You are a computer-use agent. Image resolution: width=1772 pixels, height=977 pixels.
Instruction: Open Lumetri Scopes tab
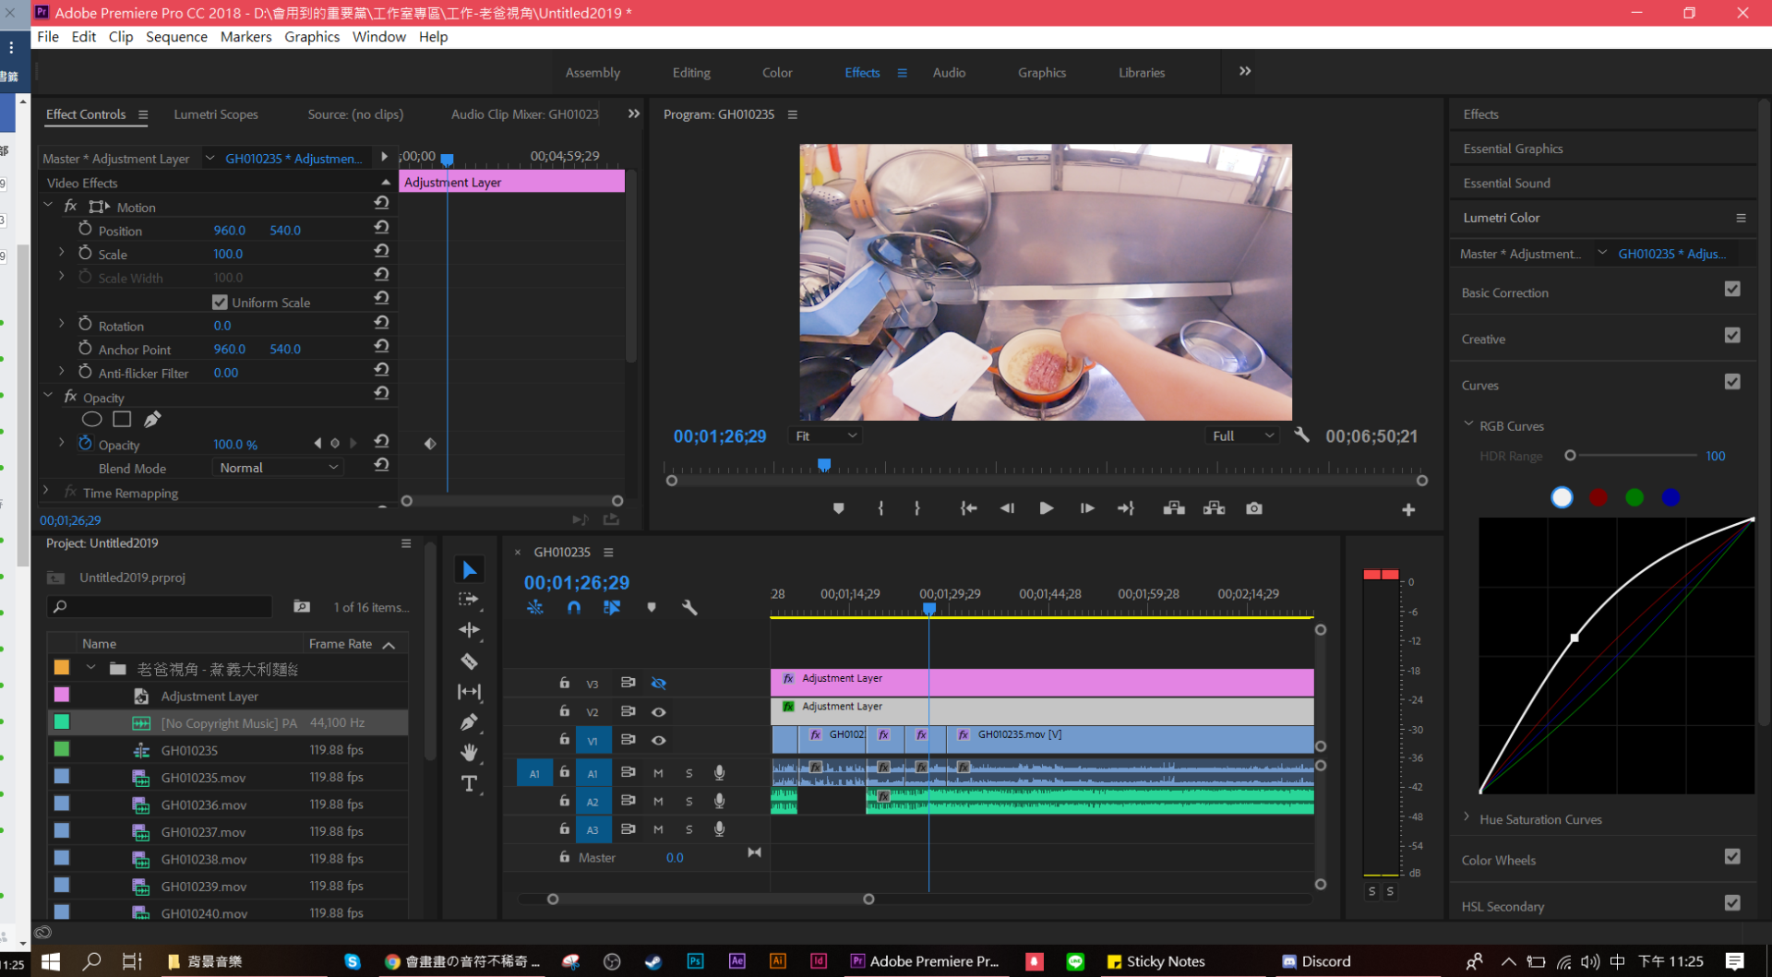point(216,114)
